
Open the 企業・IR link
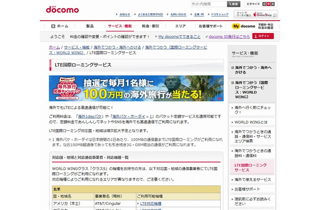pos(199,14)
